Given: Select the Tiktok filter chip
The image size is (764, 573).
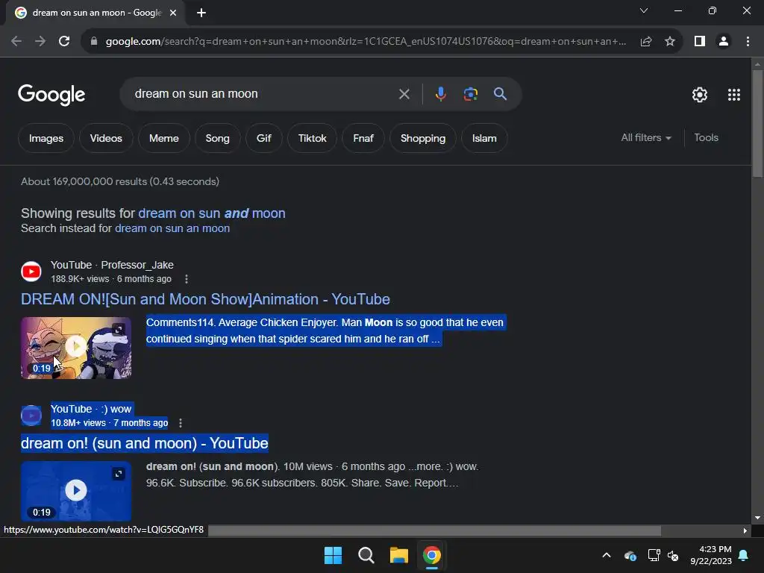Looking at the screenshot, I should (312, 138).
